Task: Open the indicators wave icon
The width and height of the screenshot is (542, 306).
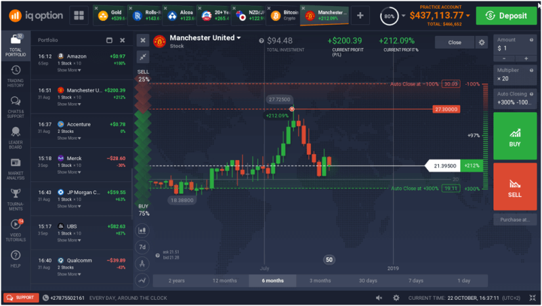Action: [142, 280]
